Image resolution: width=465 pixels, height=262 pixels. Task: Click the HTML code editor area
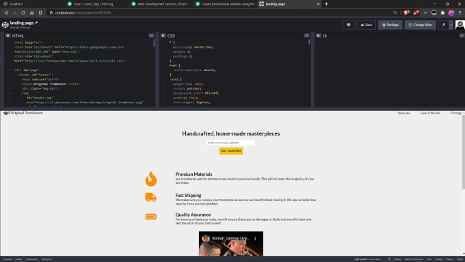tap(80, 73)
